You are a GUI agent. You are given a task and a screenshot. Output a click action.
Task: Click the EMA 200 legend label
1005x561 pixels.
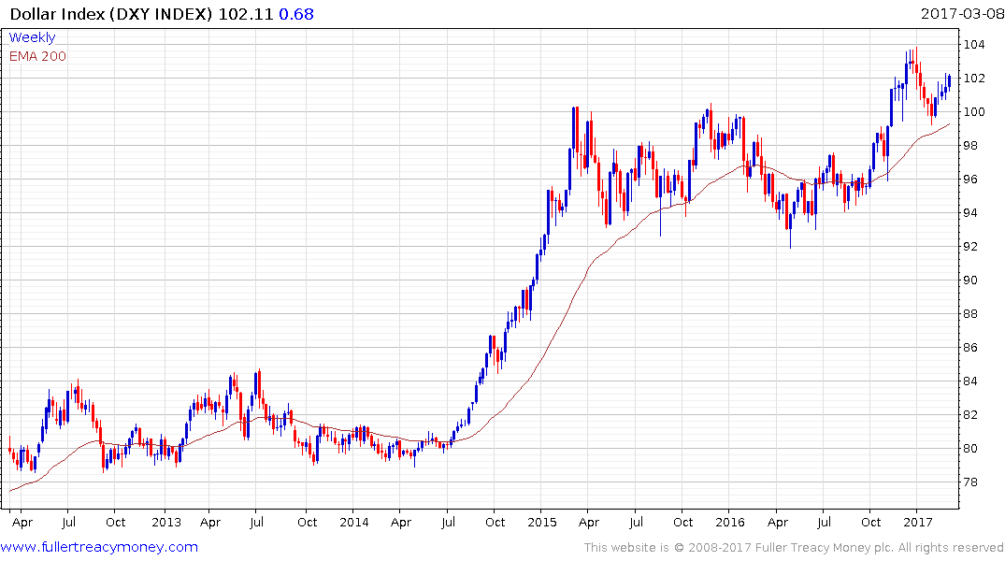point(37,56)
